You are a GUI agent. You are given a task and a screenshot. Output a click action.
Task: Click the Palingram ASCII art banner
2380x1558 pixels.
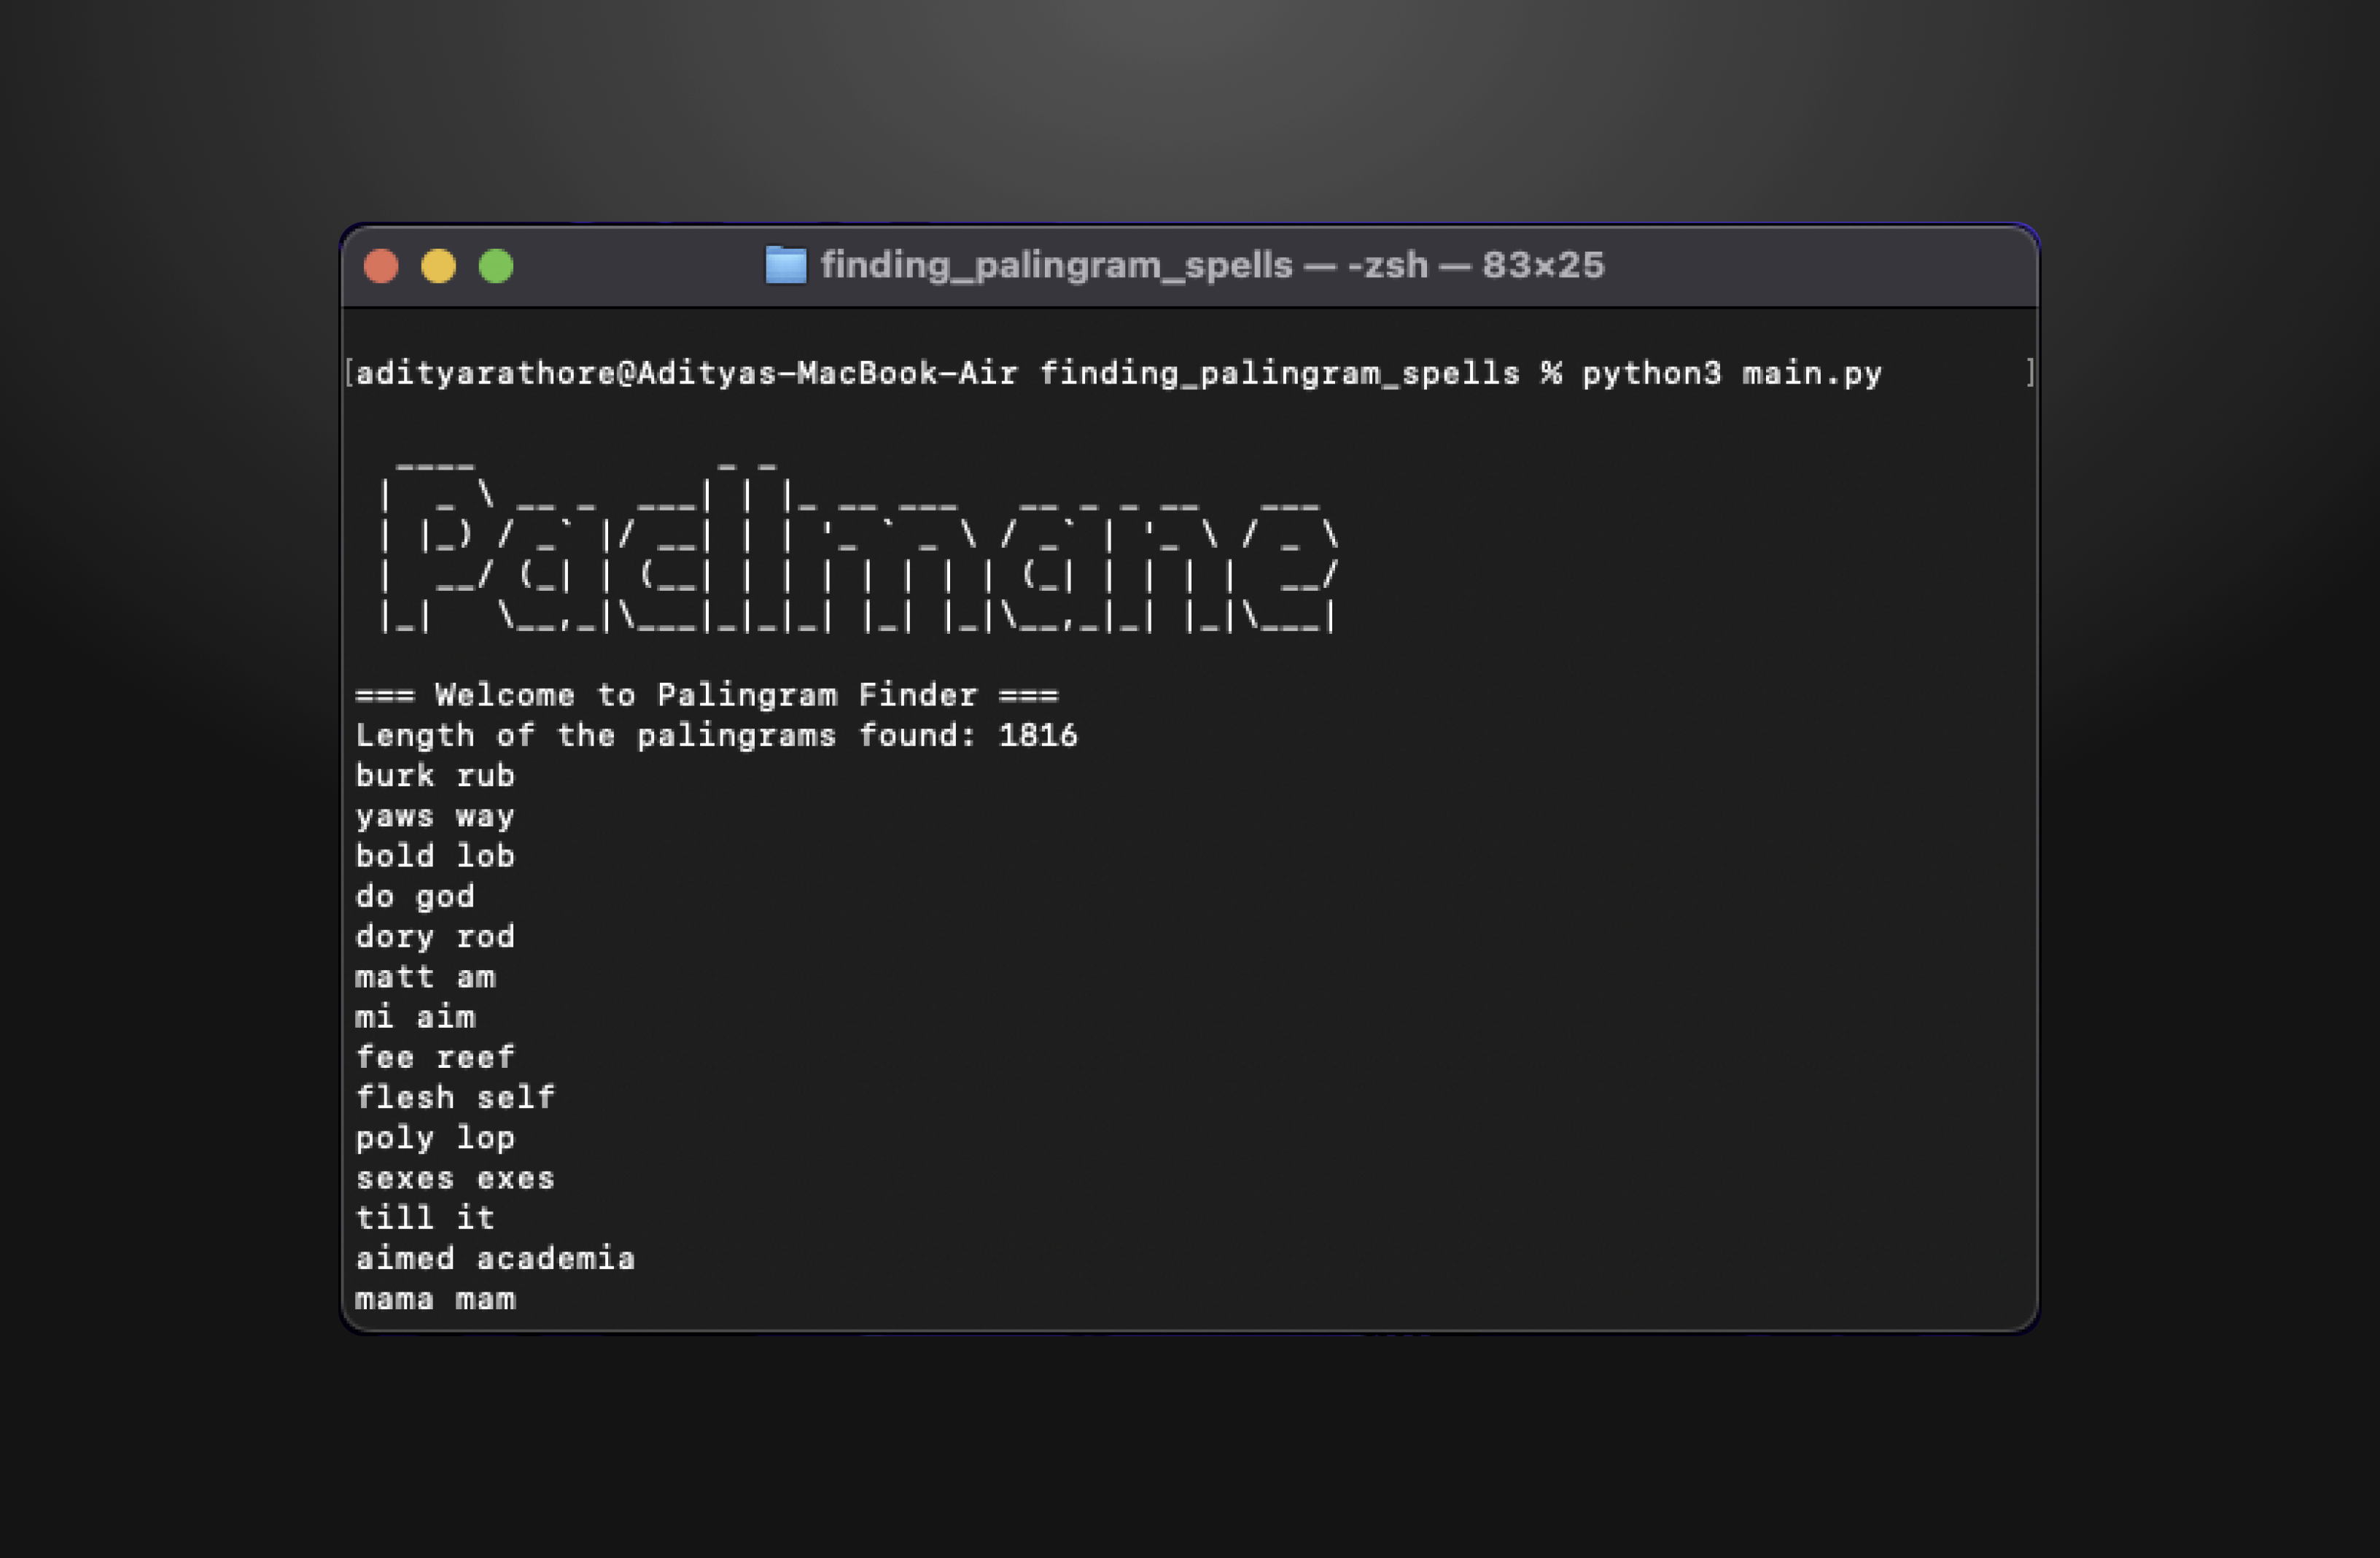point(858,548)
